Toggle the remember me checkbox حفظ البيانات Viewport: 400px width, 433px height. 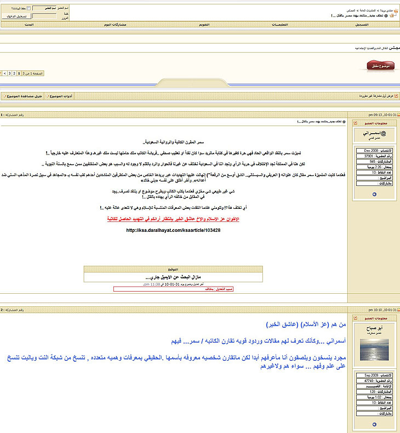28,8
